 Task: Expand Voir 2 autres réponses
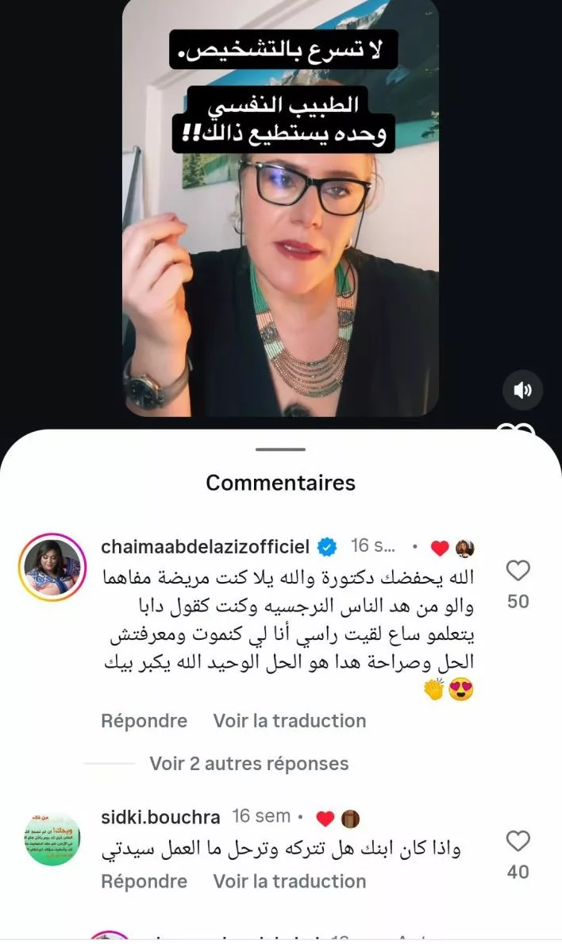249,764
